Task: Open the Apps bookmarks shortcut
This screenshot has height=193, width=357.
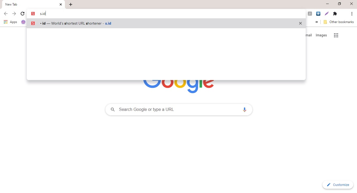Action: tap(10, 22)
